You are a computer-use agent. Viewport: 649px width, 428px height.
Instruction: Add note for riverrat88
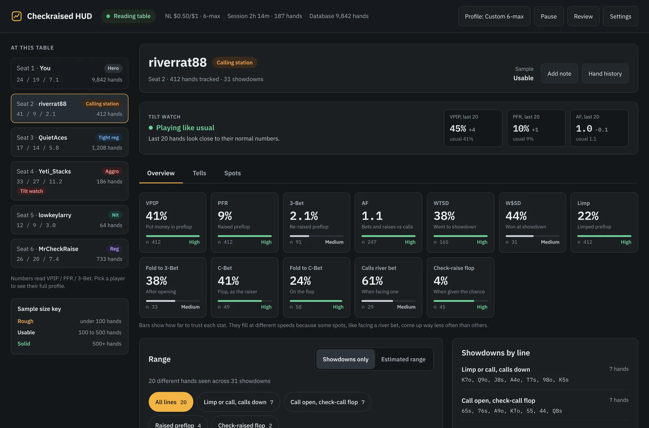559,74
